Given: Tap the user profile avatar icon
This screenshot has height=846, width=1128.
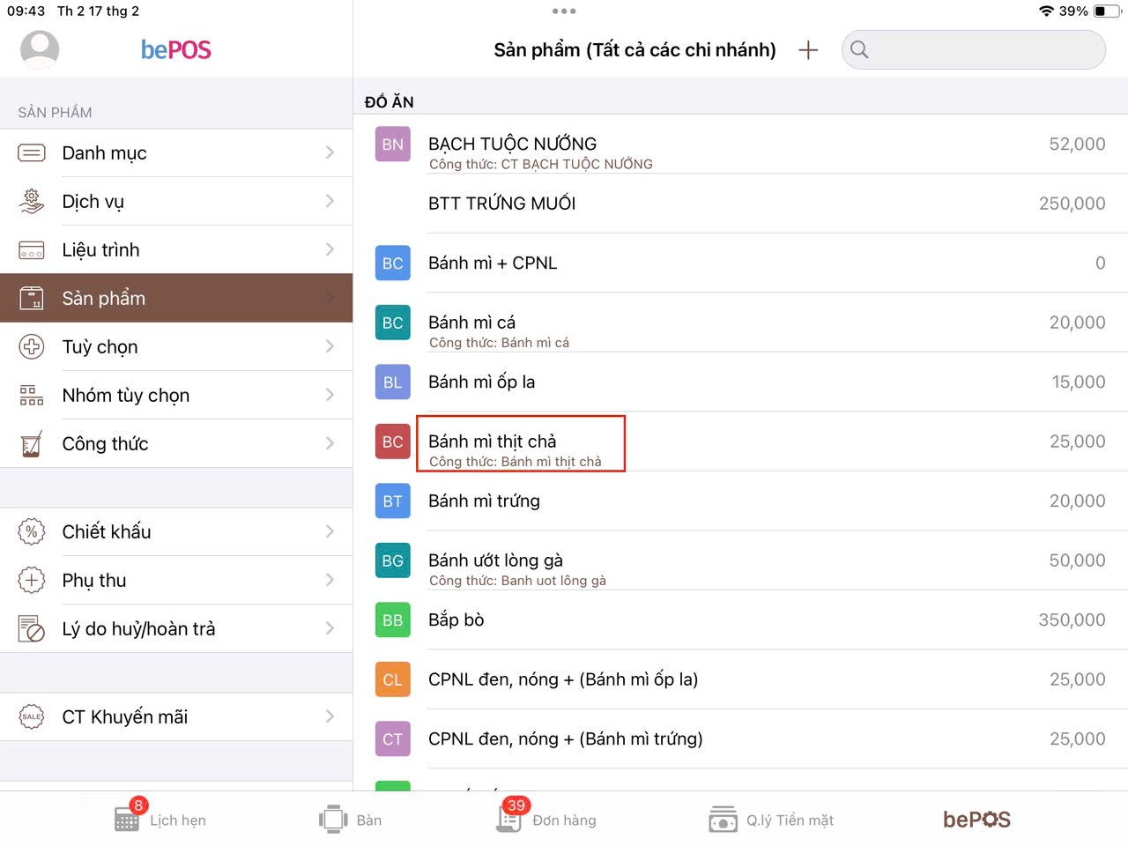Looking at the screenshot, I should point(40,49).
